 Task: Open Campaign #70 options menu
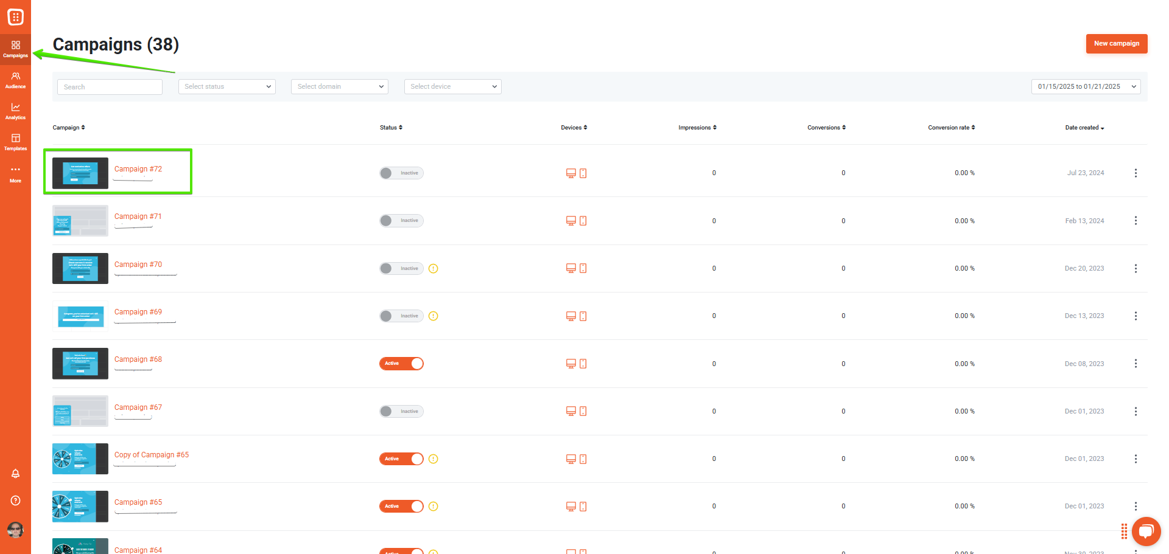(1136, 268)
